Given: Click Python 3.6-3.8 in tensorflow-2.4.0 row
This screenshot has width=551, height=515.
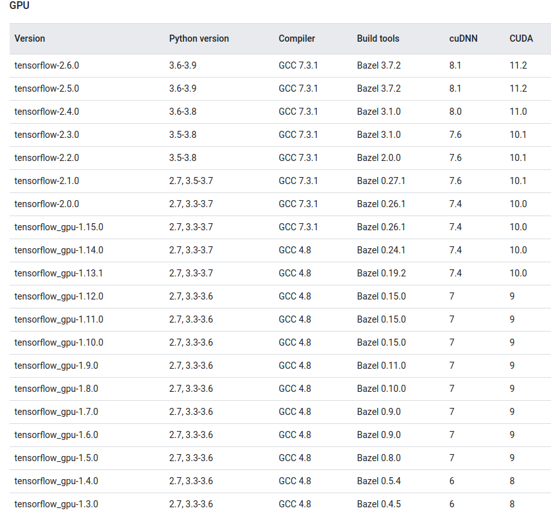Looking at the screenshot, I should [182, 112].
